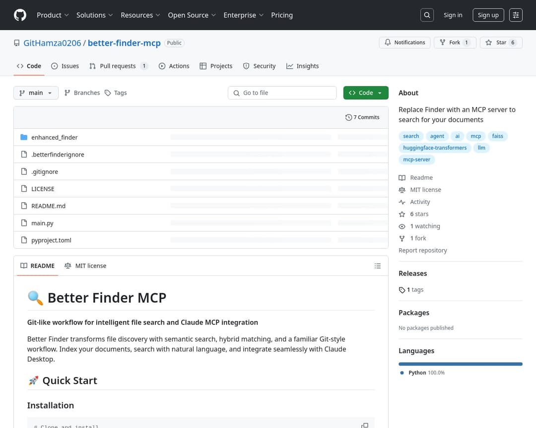Expand the Open Source menu
The image size is (536, 428).
(x=192, y=15)
